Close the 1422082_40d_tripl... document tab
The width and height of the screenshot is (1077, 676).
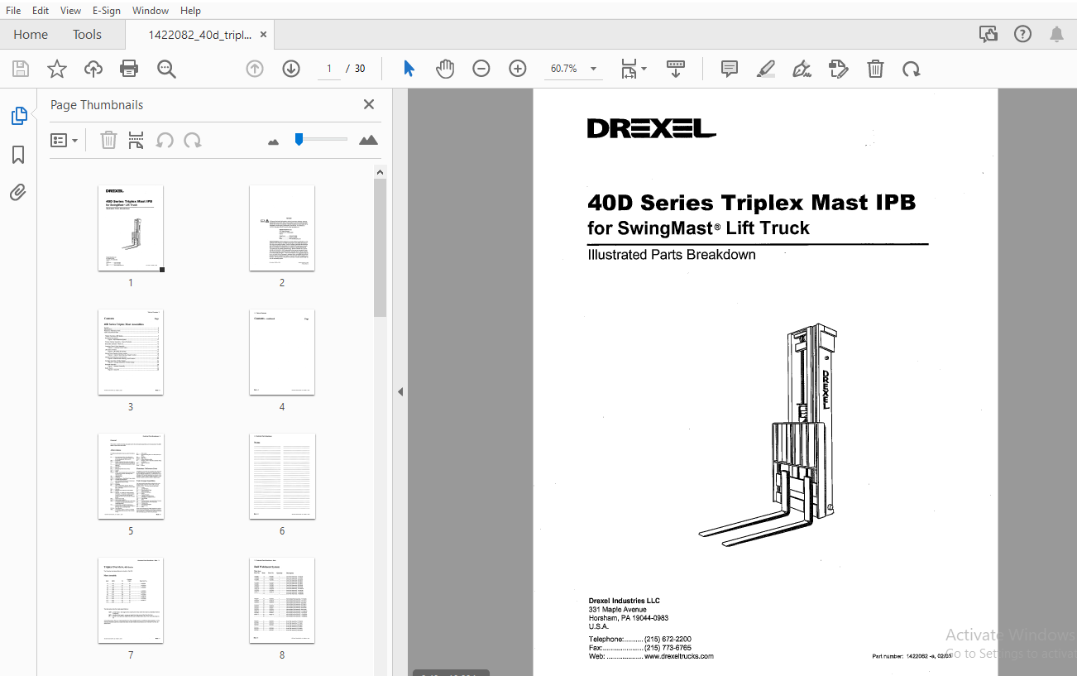tap(263, 35)
